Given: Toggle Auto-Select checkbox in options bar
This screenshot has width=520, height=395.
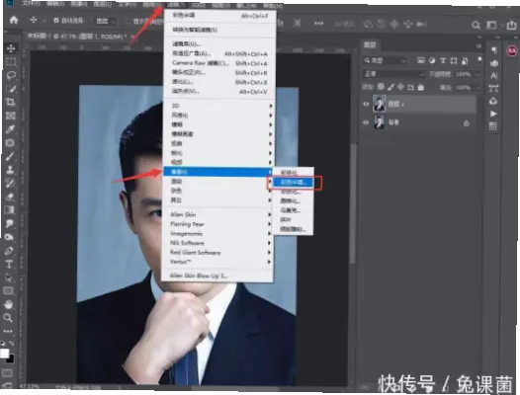Looking at the screenshot, I should point(56,21).
